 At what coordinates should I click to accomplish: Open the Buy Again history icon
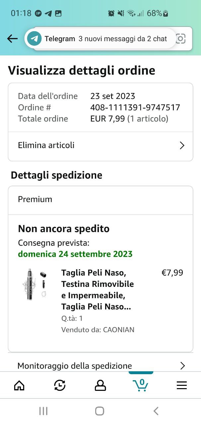[60, 385]
